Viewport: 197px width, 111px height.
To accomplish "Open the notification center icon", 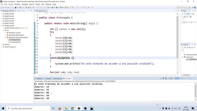I will point(193,108).
